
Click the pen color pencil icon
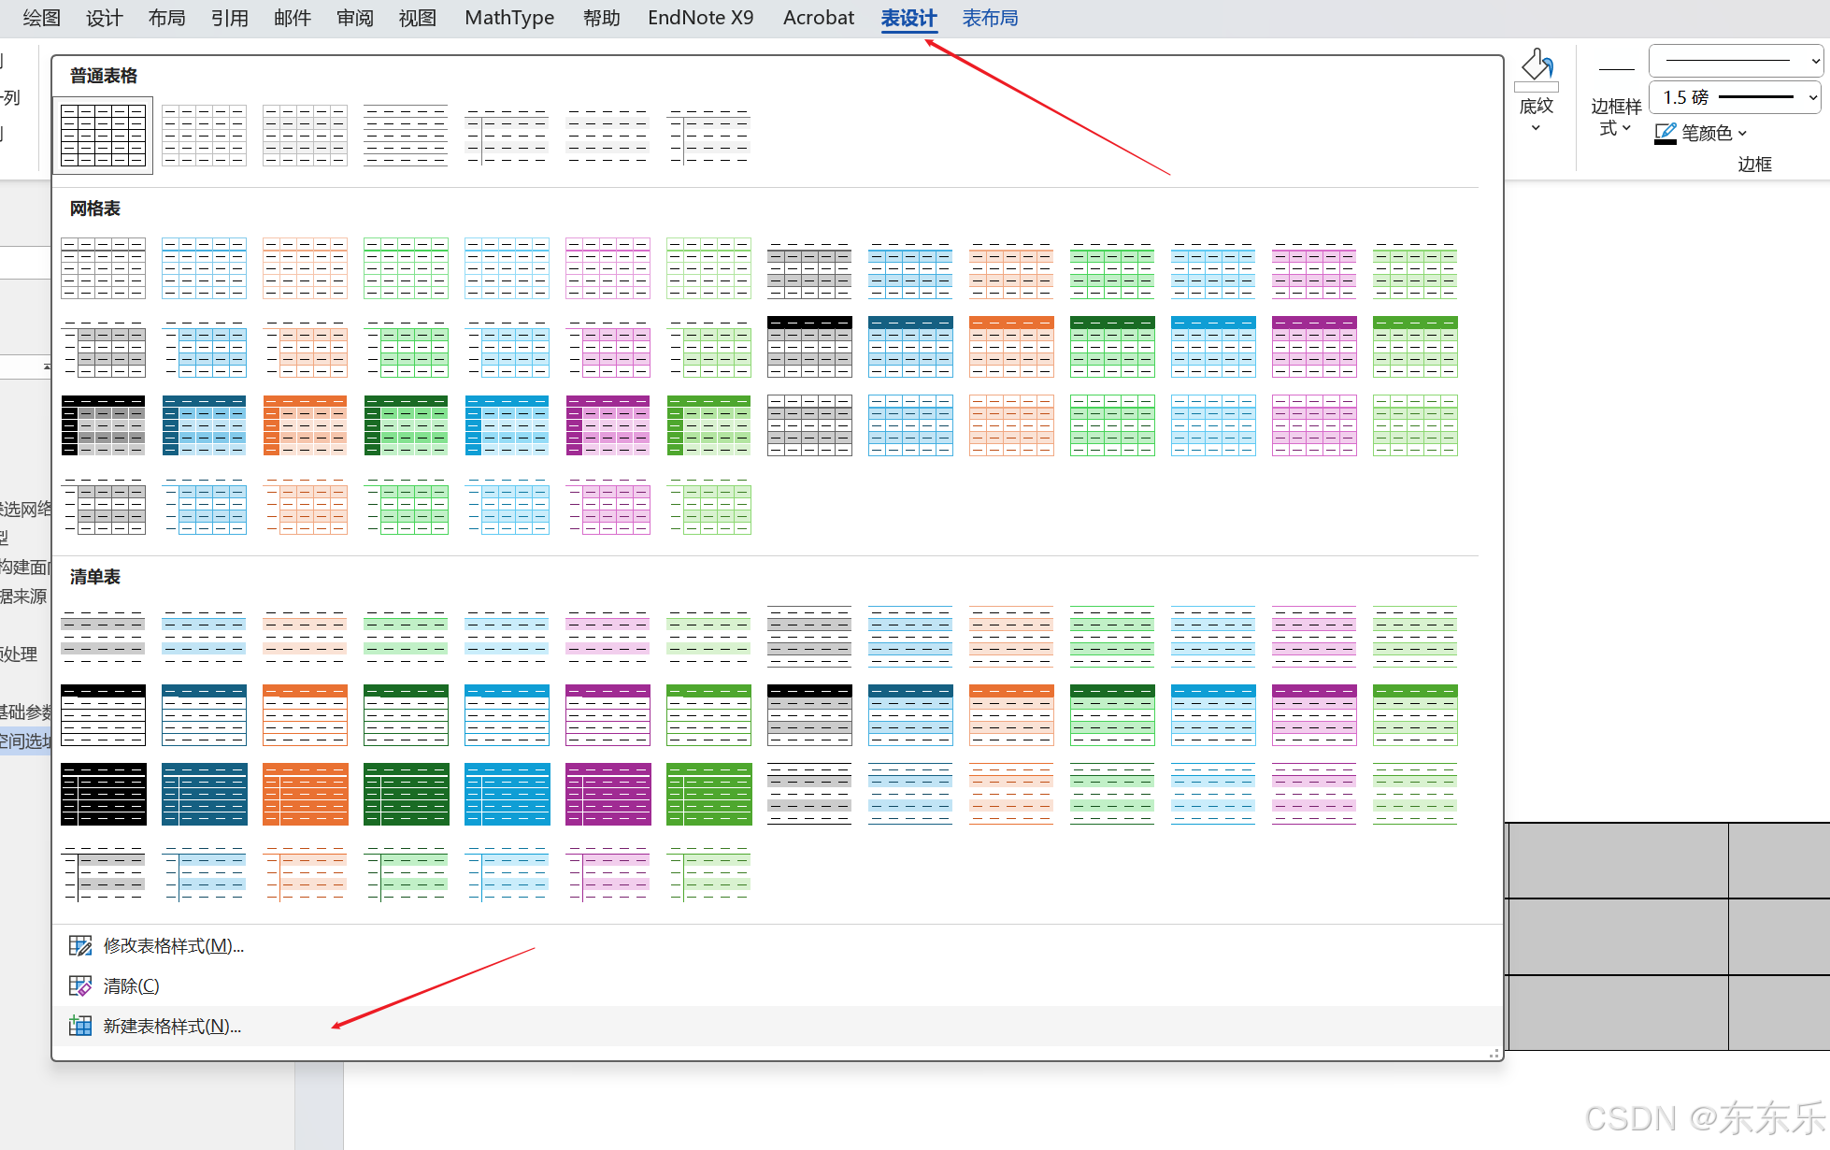tap(1665, 133)
